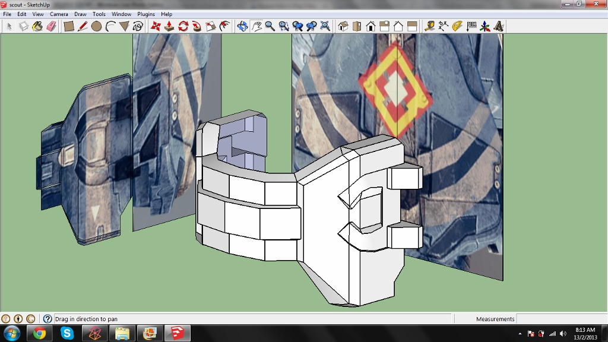The height and width of the screenshot is (342, 608).
Task: Select the Polygon triangle tool
Action: (124, 26)
